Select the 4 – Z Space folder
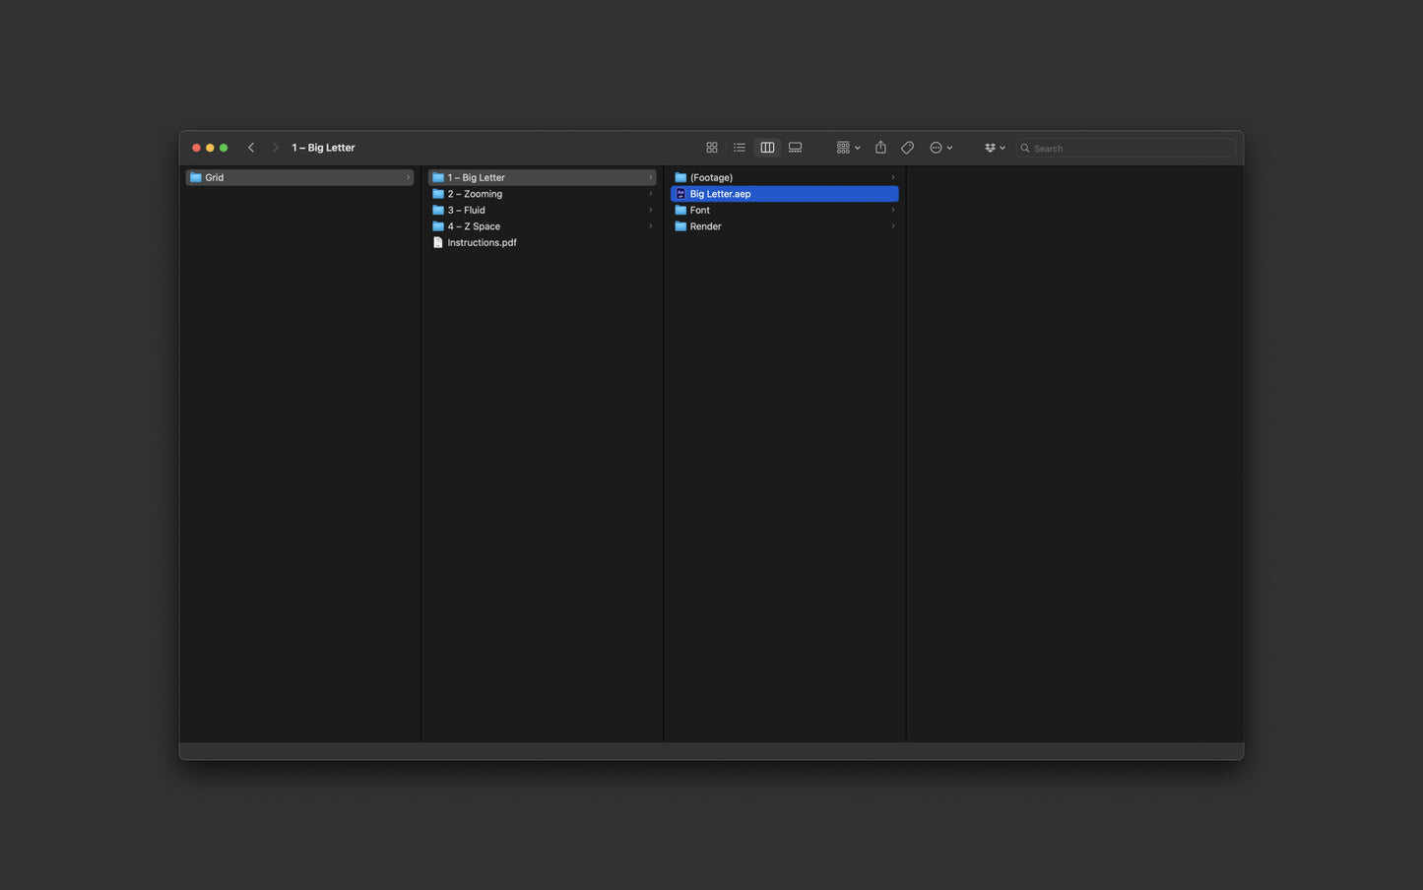1423x890 pixels. coord(542,226)
